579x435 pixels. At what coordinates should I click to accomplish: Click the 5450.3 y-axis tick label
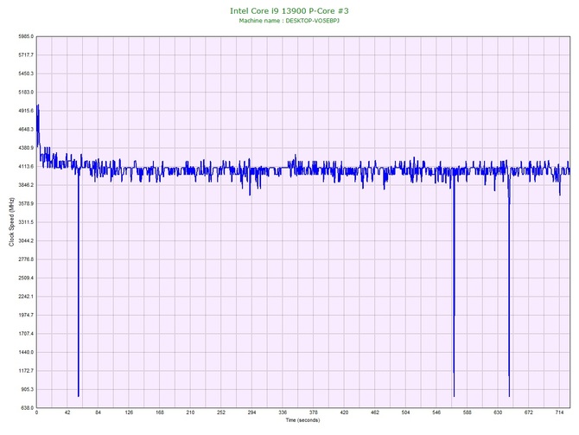26,74
